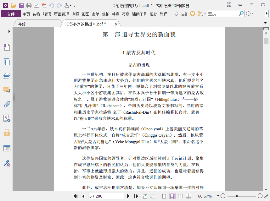
Task: Go to the previous page
Action: (83, 196)
